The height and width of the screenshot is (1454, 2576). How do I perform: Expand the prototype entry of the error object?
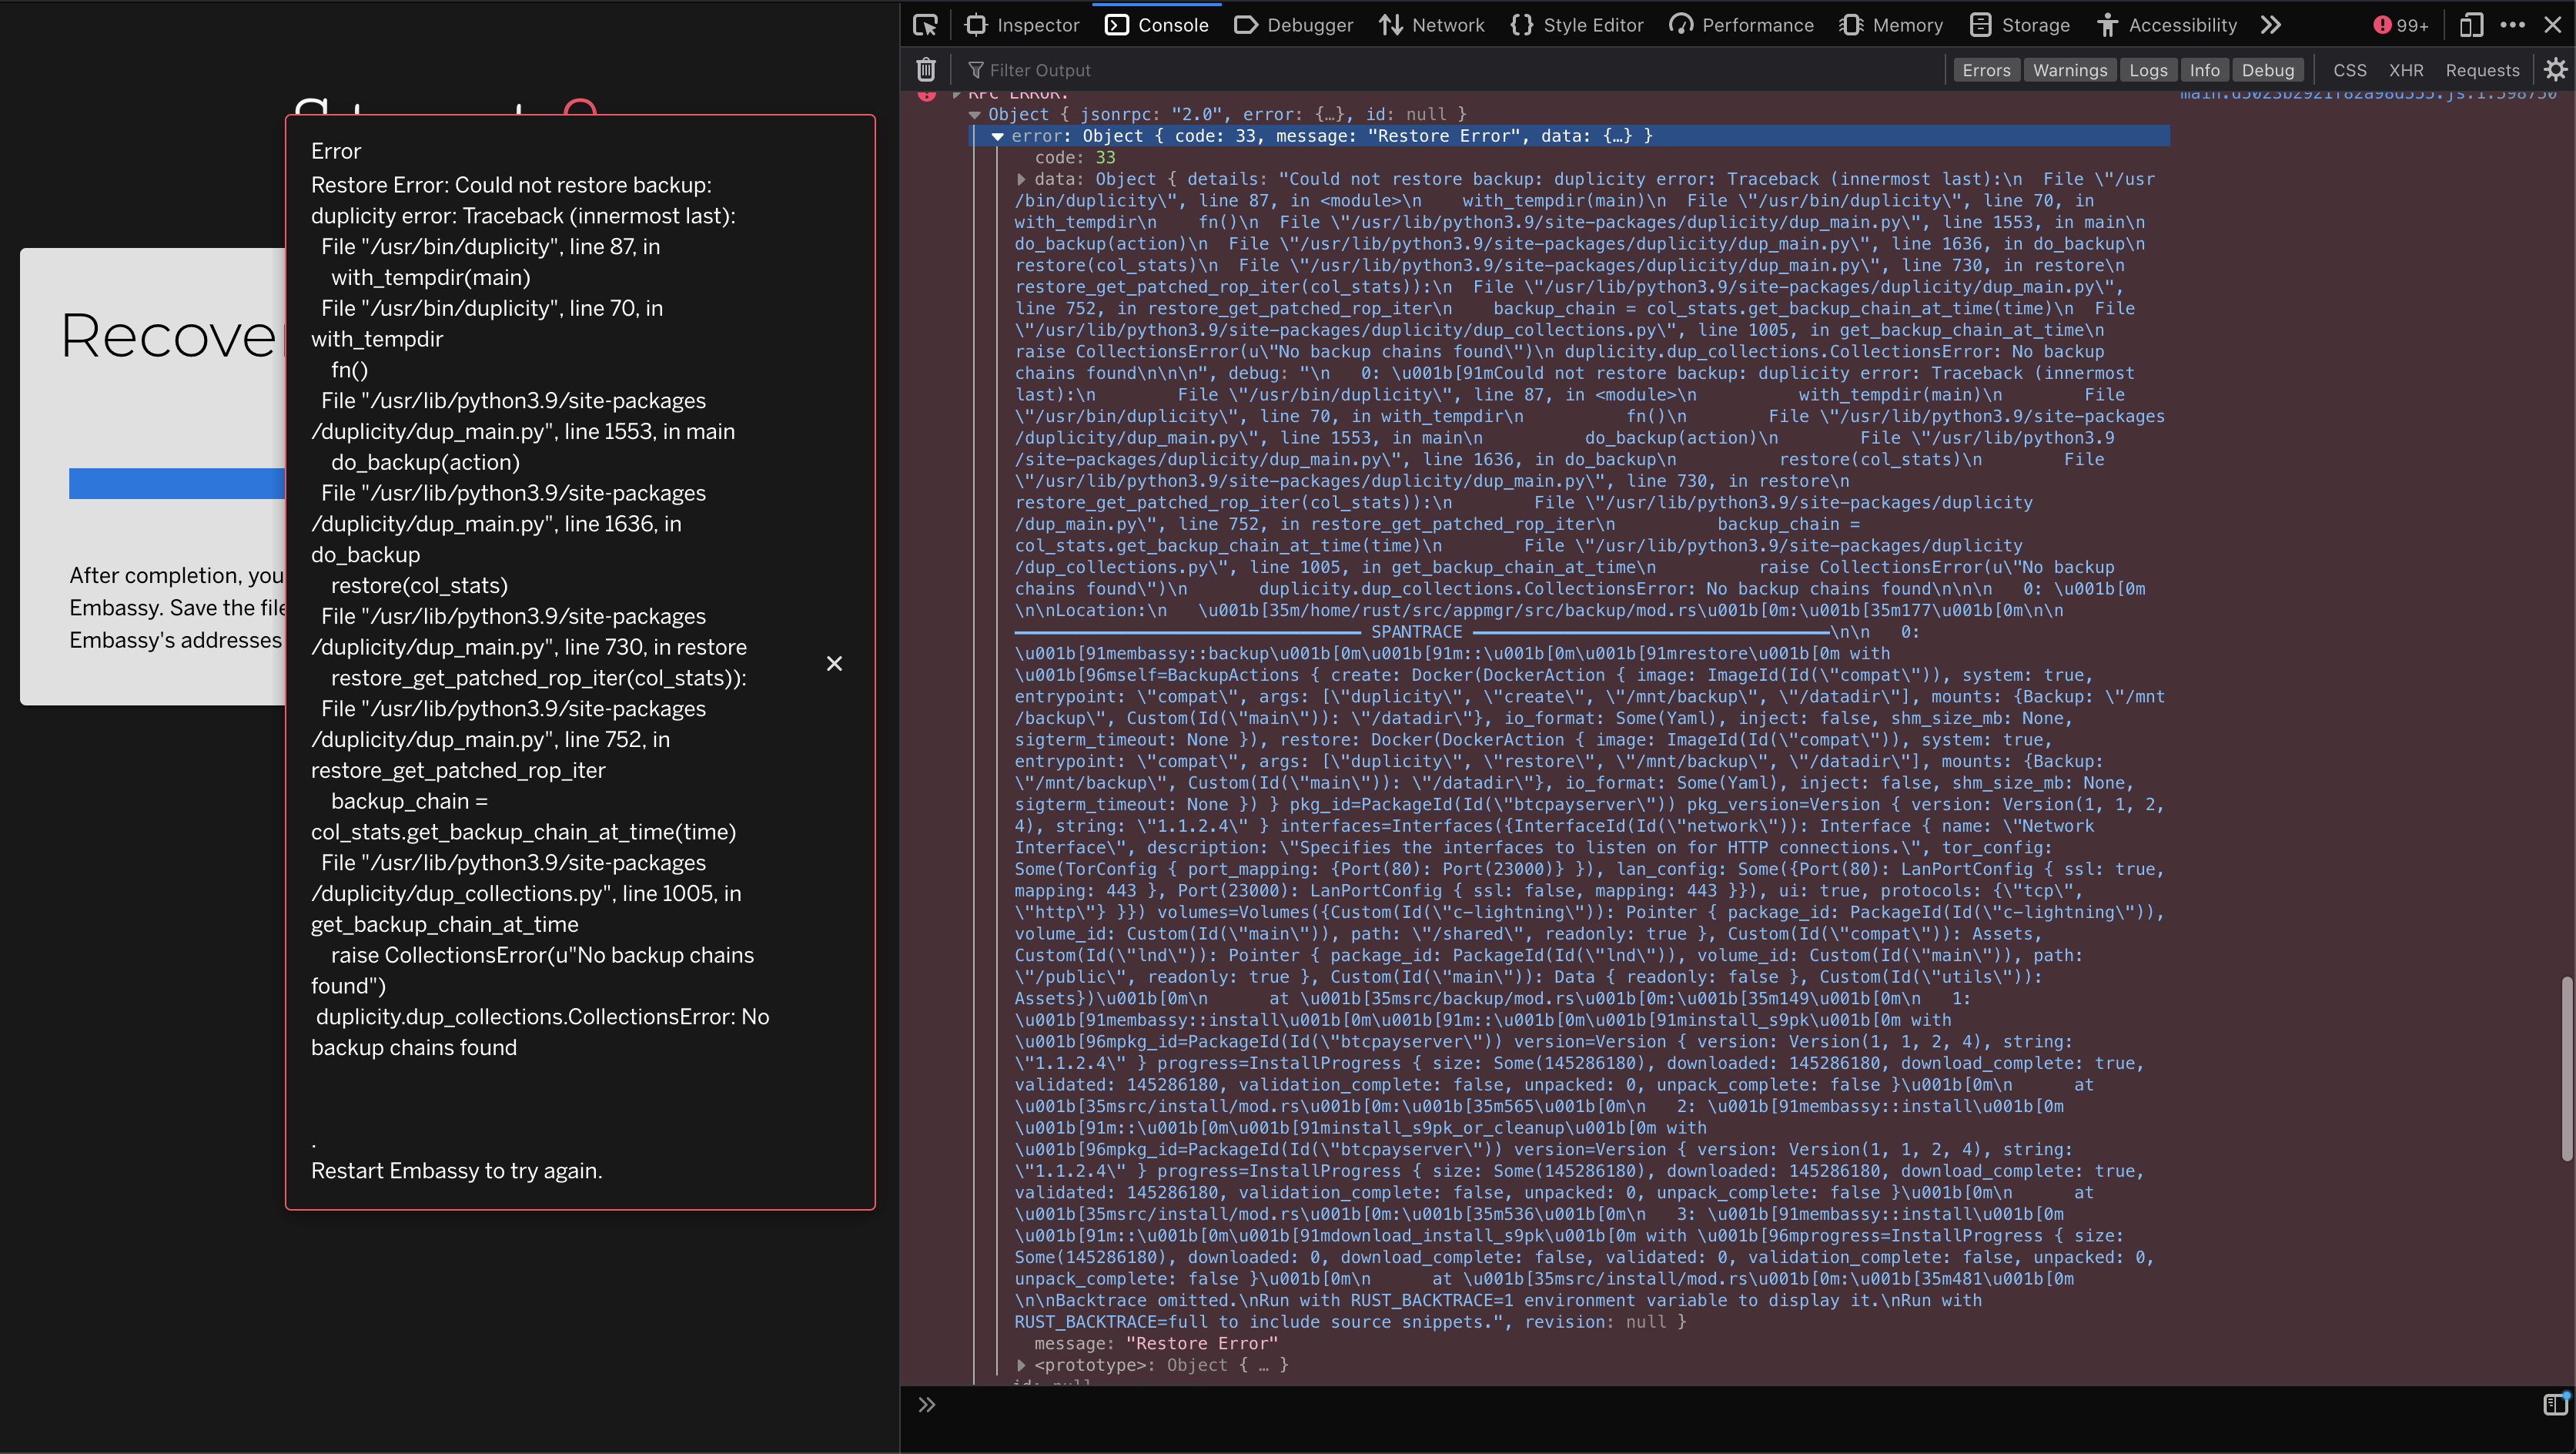coord(1021,1365)
